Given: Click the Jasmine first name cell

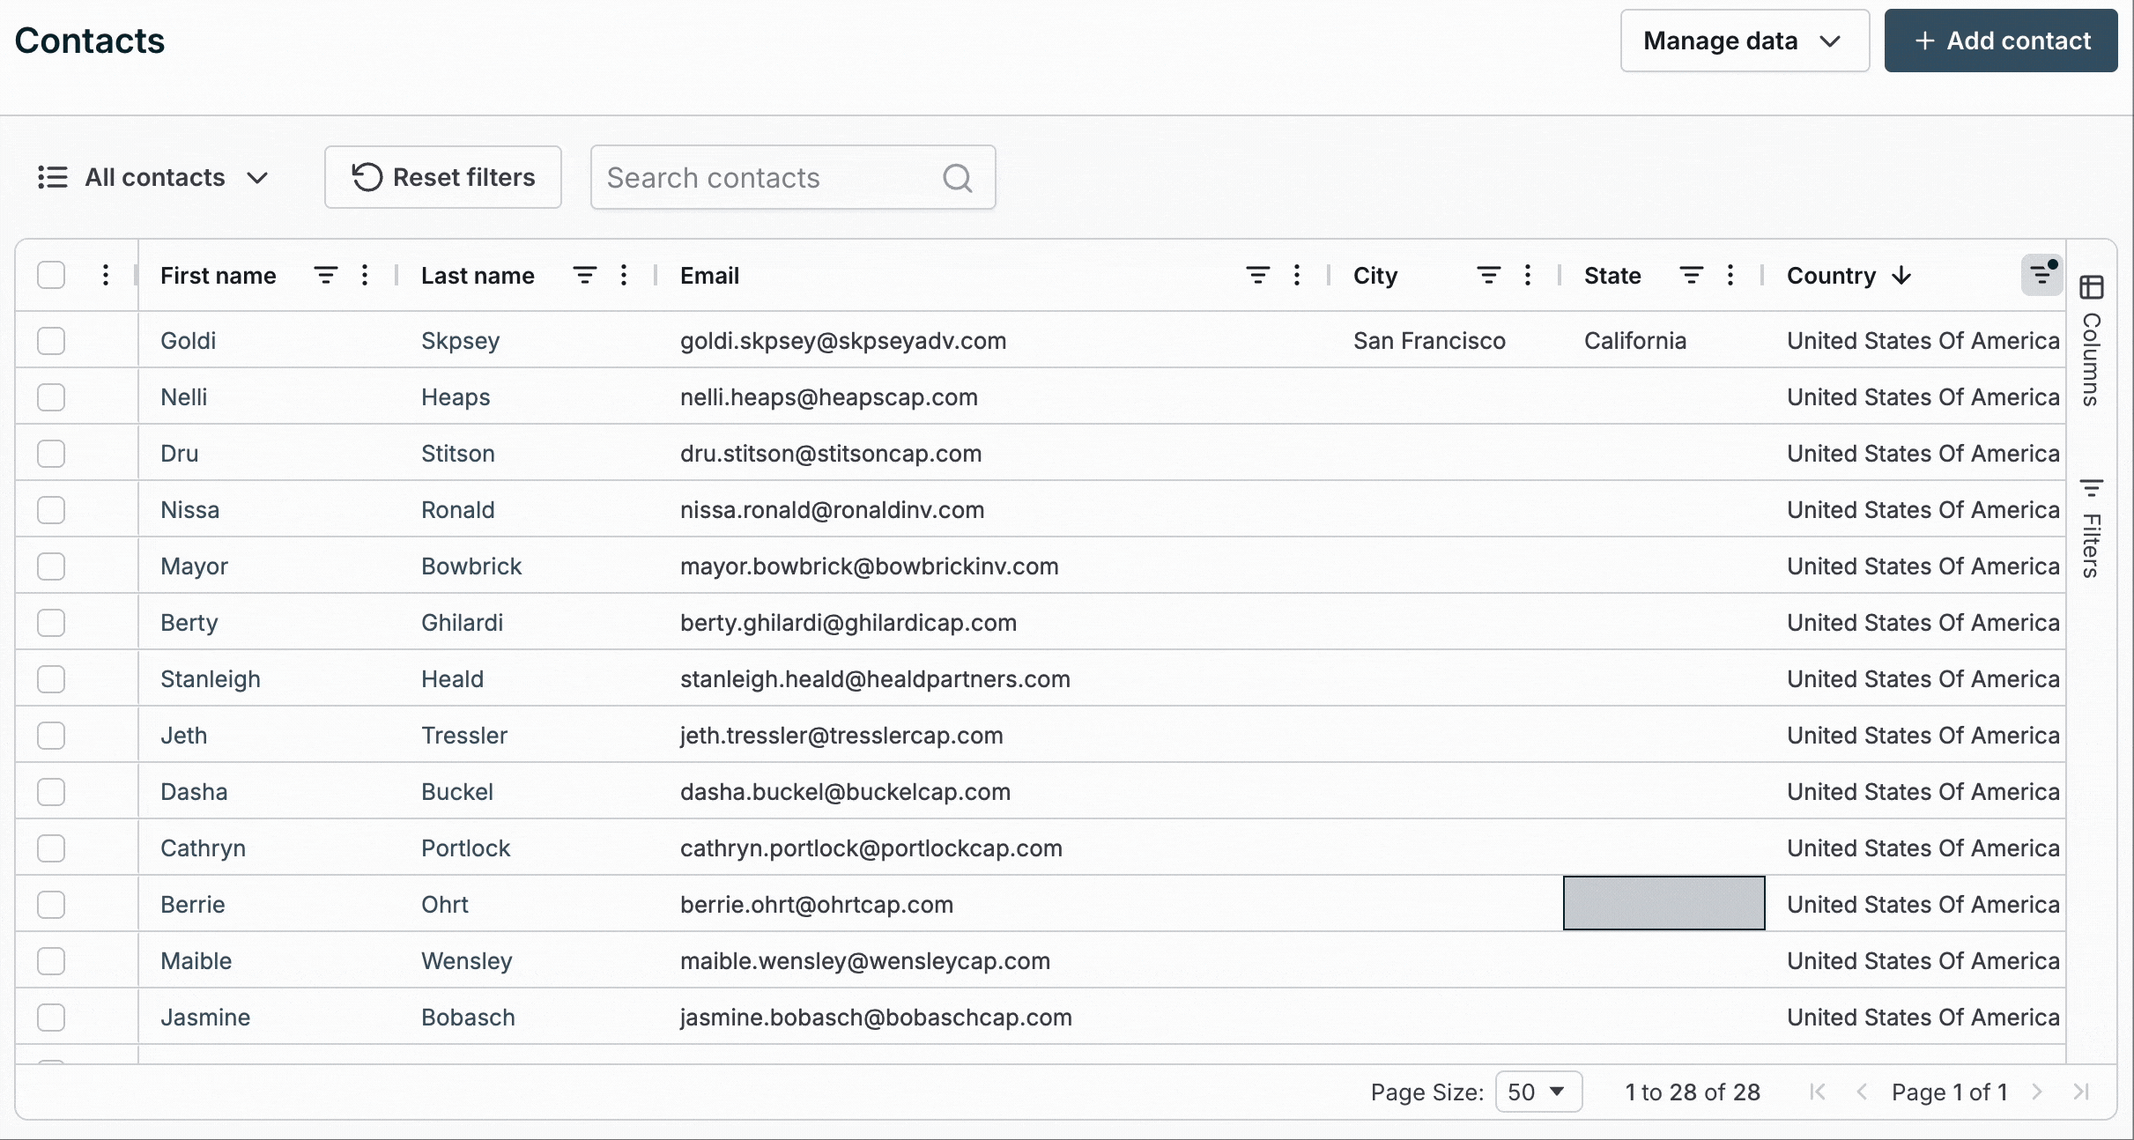Looking at the screenshot, I should tap(205, 1018).
